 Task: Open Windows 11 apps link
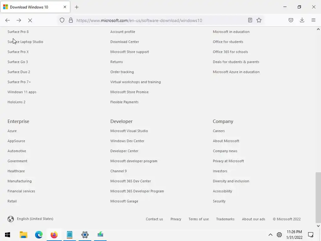click(22, 92)
